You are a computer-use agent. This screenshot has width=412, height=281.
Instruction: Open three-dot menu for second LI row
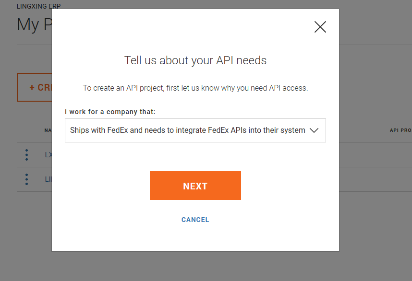tap(26, 179)
